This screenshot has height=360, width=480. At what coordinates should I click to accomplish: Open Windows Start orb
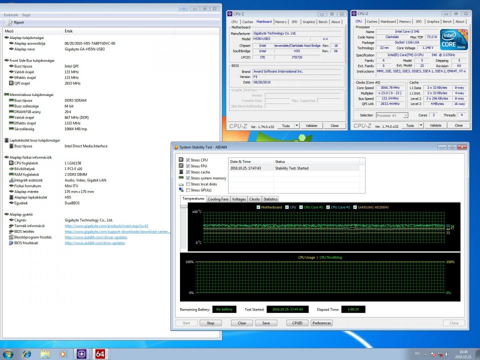[x=7, y=354]
